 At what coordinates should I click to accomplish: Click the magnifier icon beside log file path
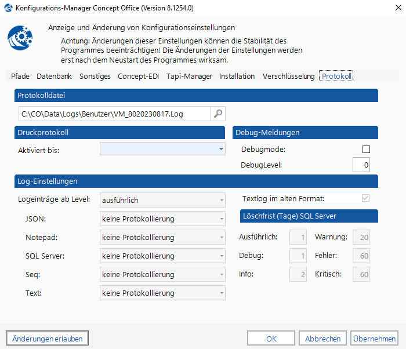(218, 114)
